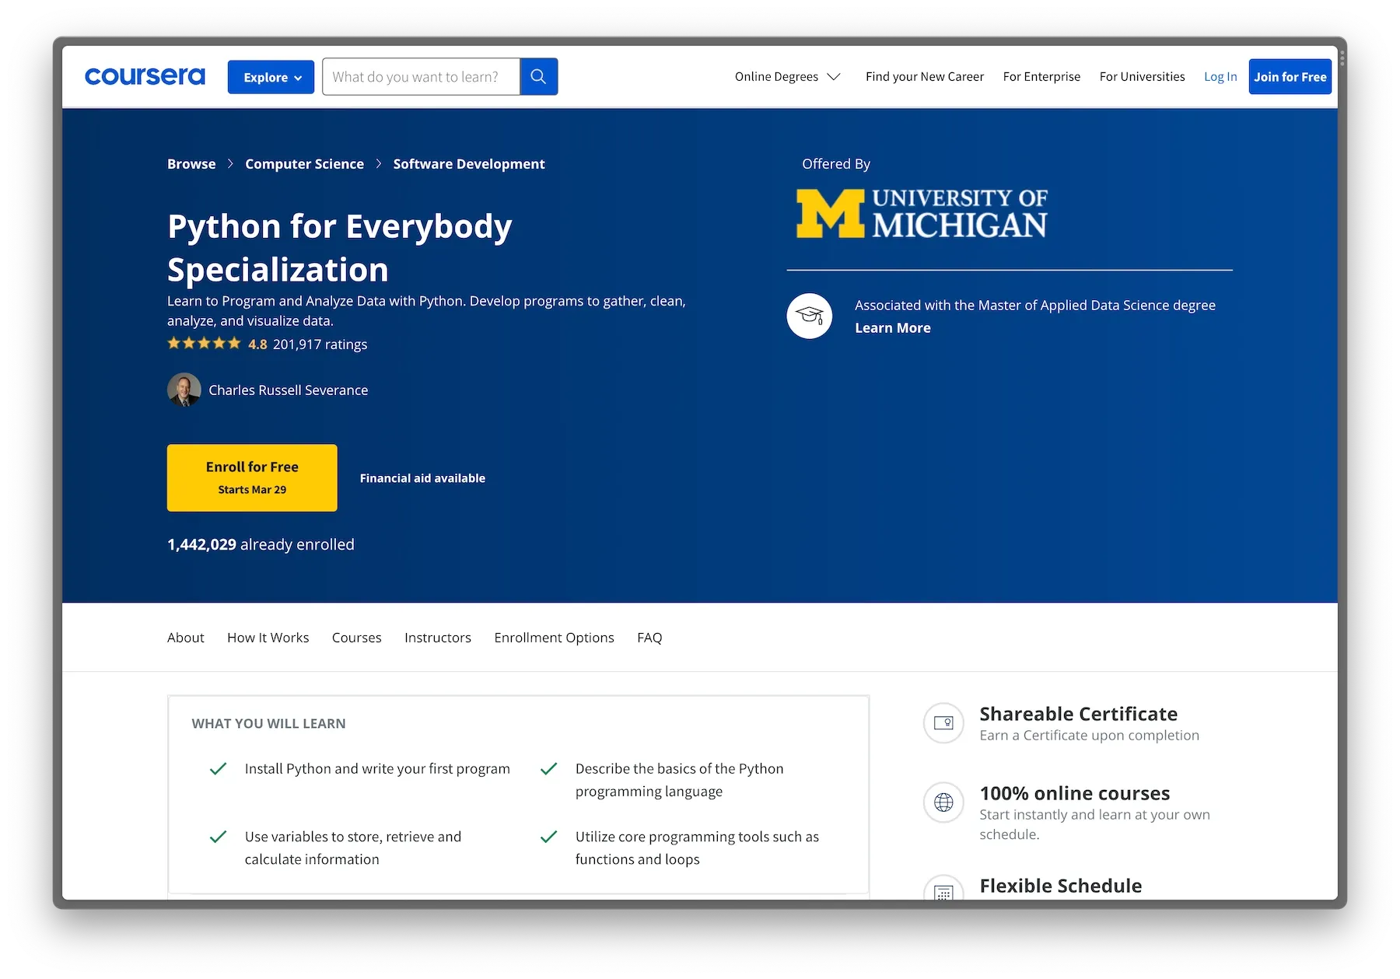Click the 'Flexible Schedule' heading

point(1060,886)
